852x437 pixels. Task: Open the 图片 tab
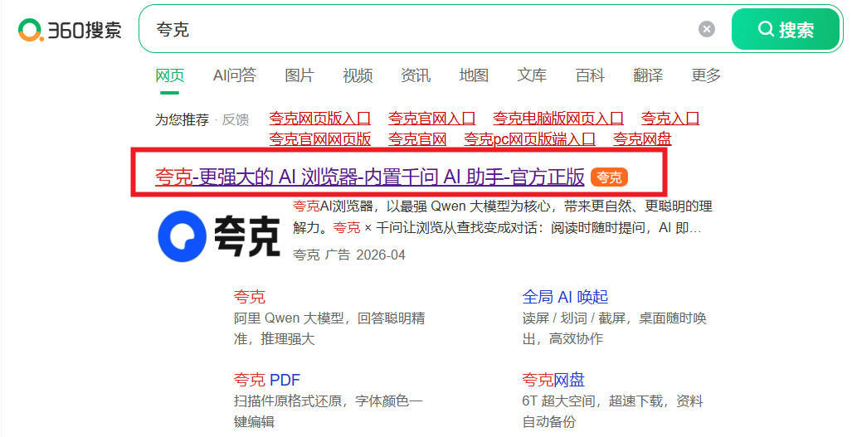299,75
